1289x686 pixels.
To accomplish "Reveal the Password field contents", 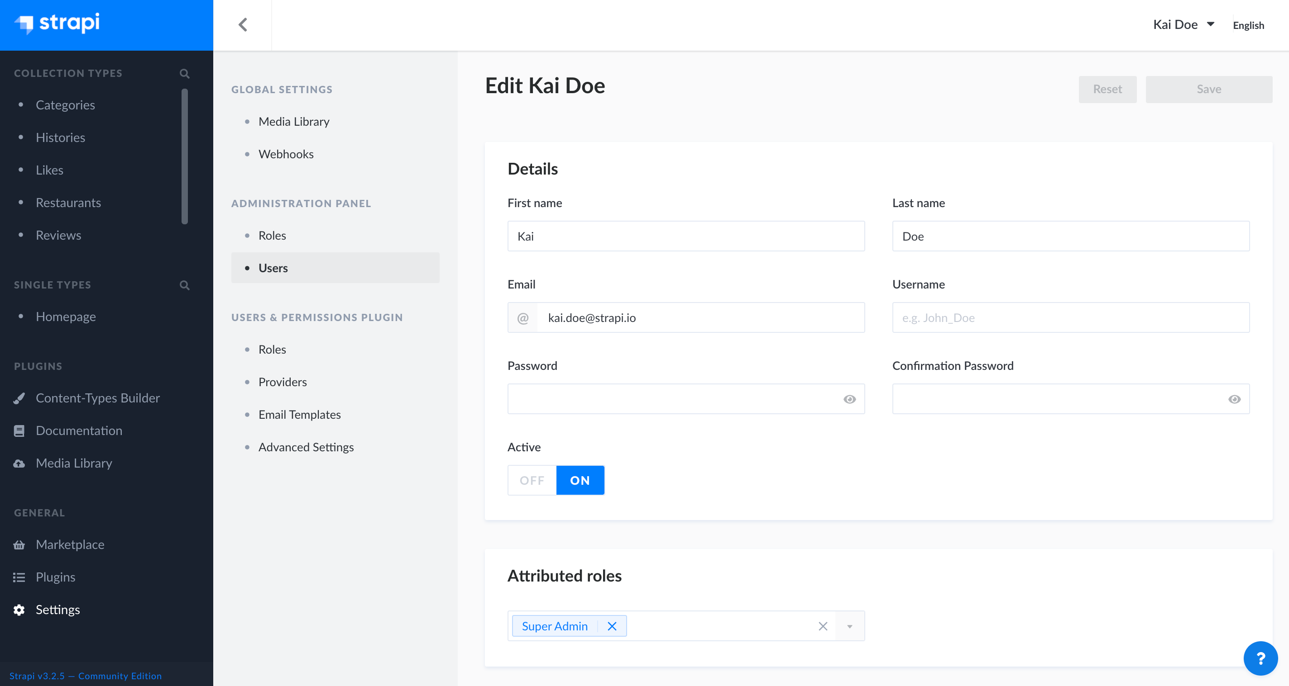I will pyautogui.click(x=850, y=399).
